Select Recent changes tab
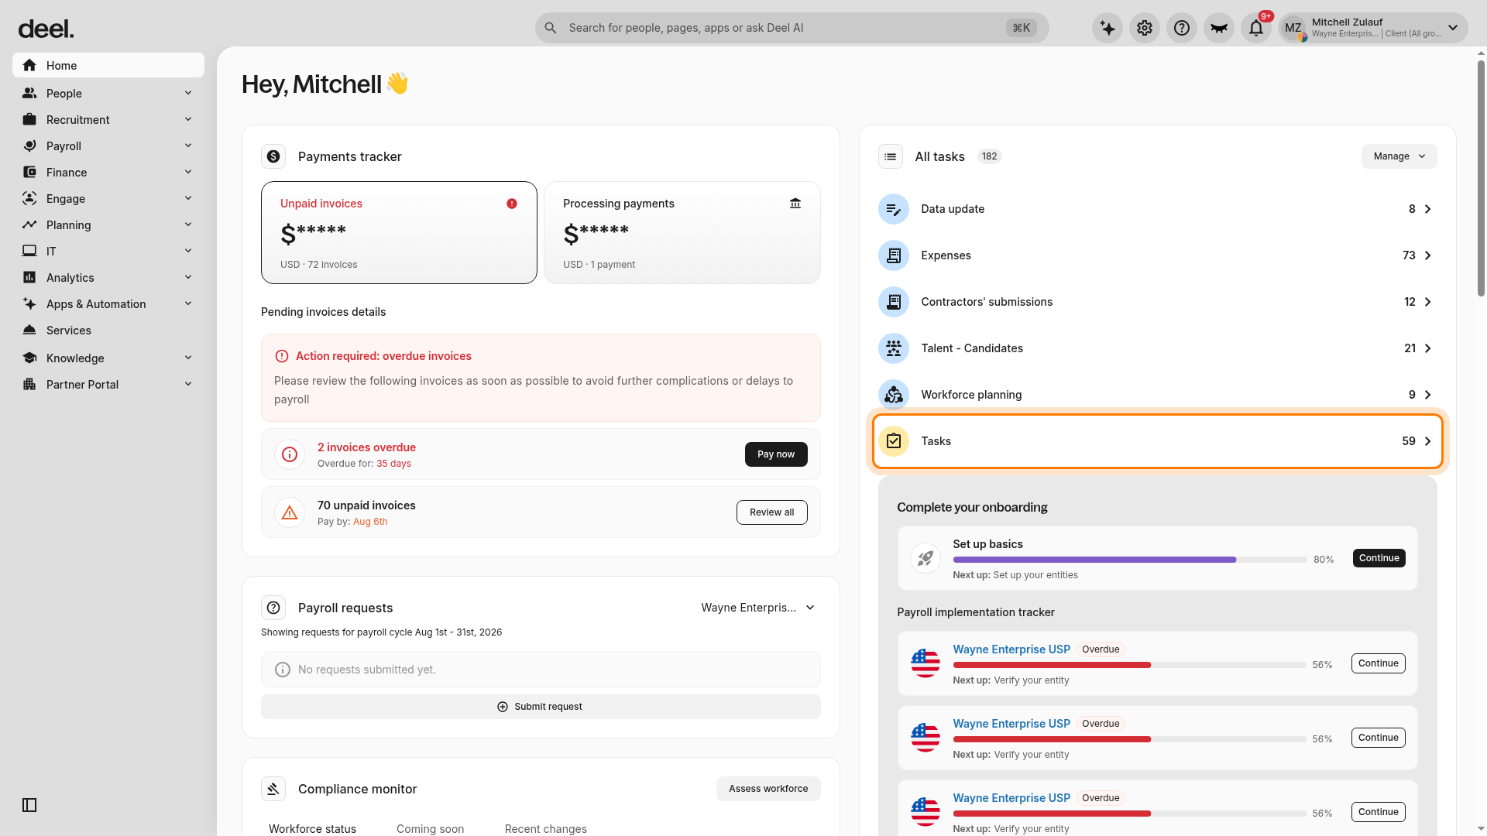Screen dimensions: 1487x836 (545, 828)
